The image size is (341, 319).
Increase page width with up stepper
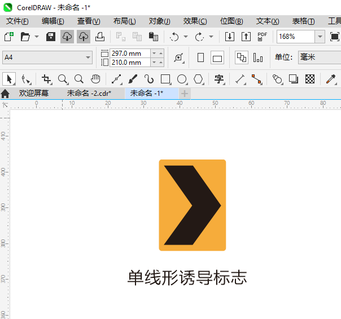coord(161,53)
